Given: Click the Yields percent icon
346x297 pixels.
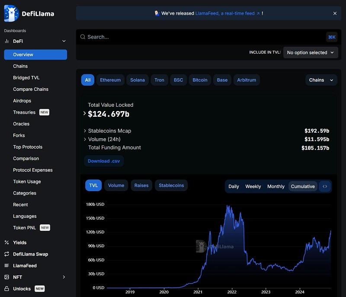Looking at the screenshot, I should pyautogui.click(x=6, y=243).
